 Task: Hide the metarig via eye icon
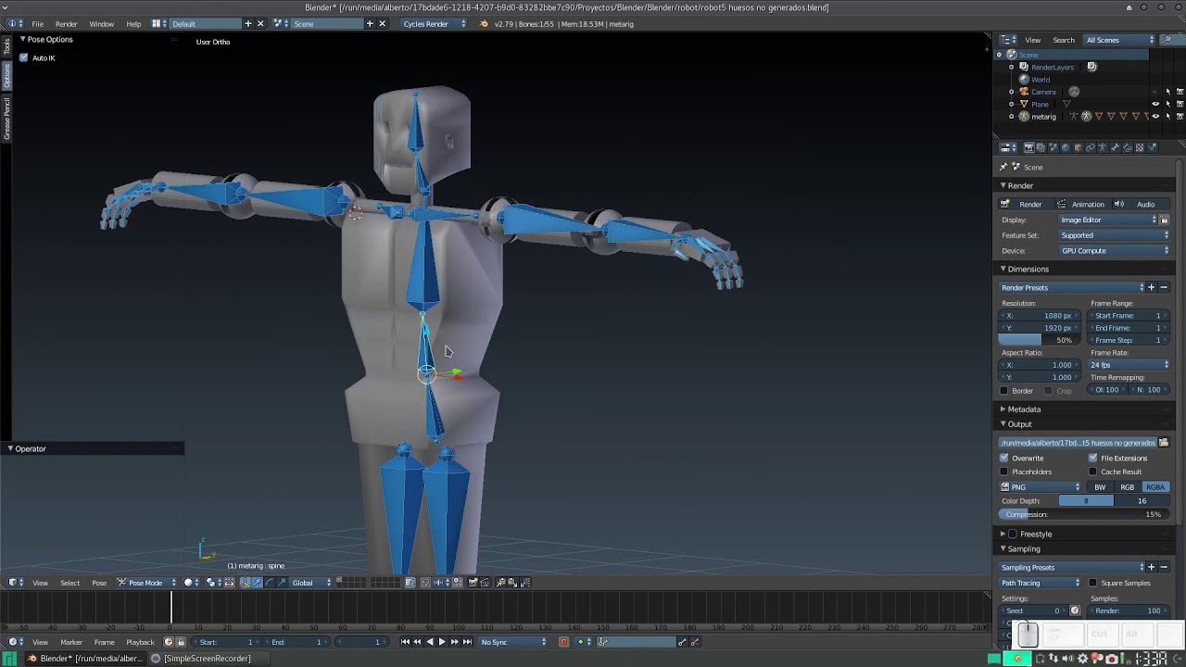coord(1155,117)
